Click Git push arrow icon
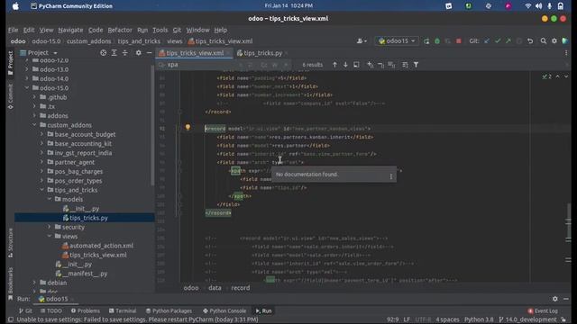Screen dimensions: 577x324 click(x=508, y=41)
